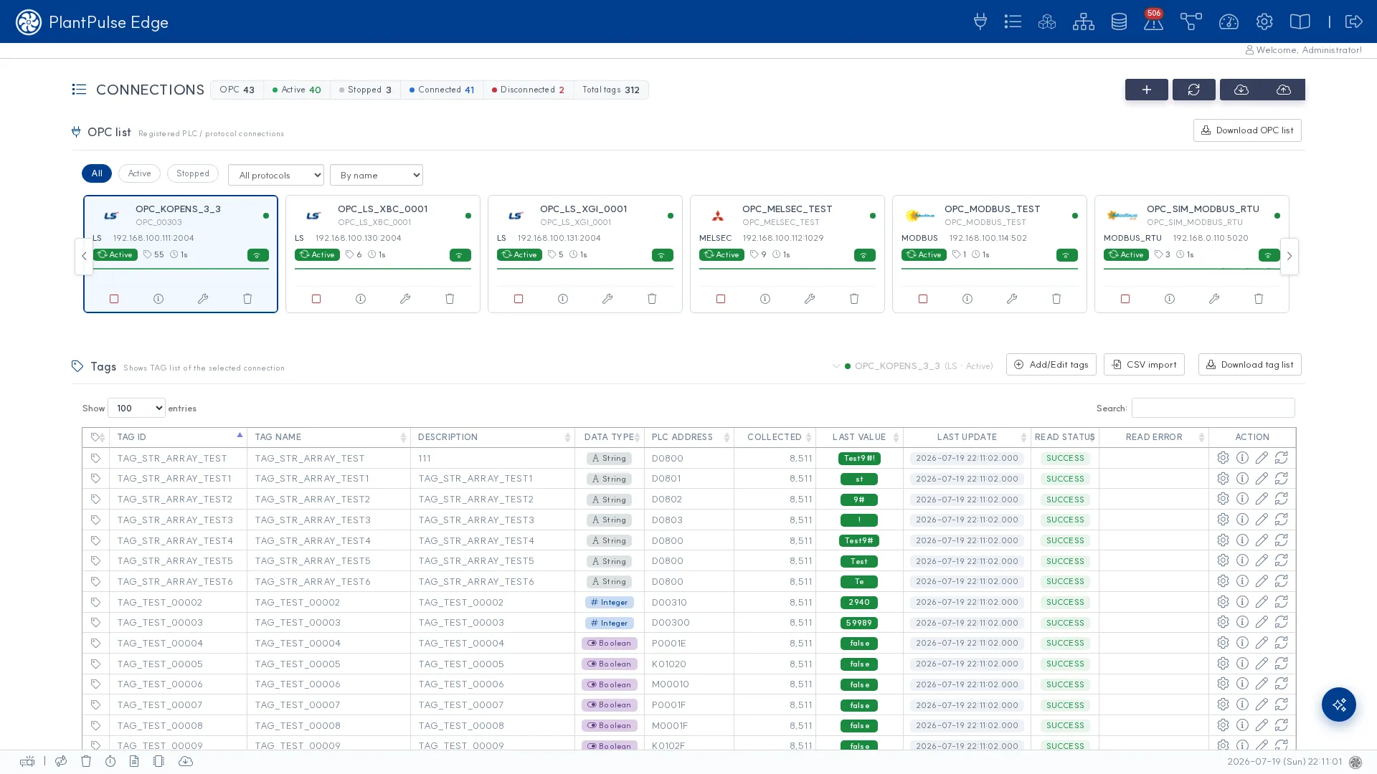This screenshot has height=774, width=1377.
Task: Open the All protocols dropdown
Action: (x=276, y=175)
